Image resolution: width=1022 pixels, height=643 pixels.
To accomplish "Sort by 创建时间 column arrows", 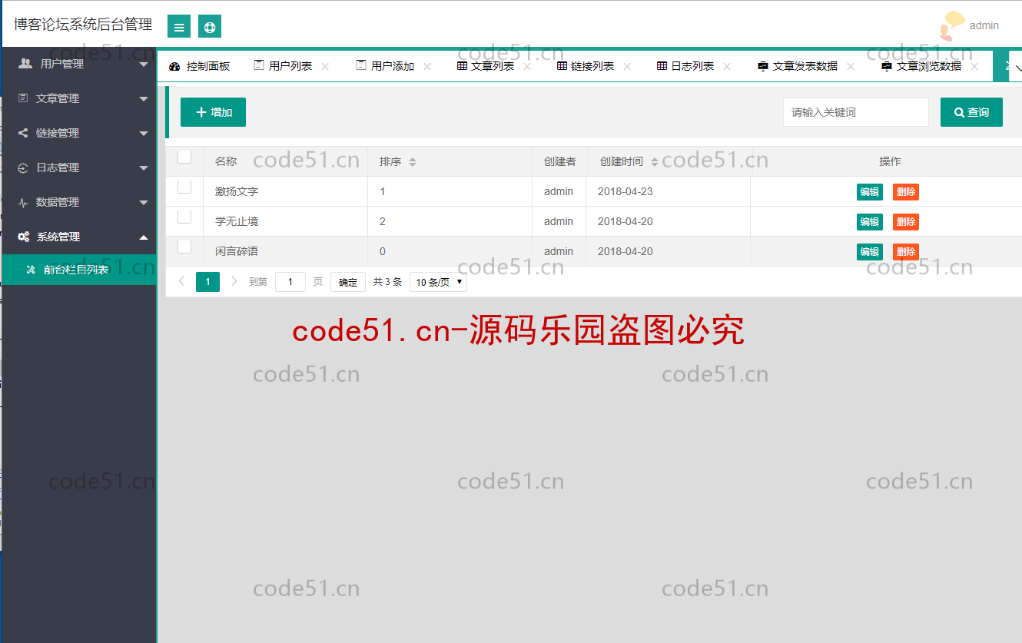I will (x=655, y=162).
